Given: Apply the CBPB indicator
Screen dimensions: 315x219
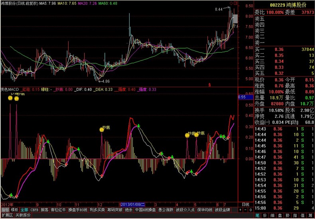Looking at the screenshot, I should point(35,209).
